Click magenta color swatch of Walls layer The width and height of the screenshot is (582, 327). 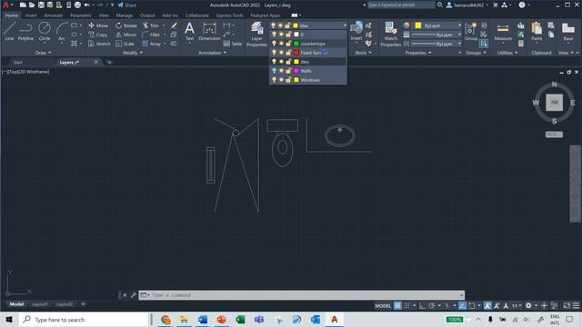click(x=296, y=71)
